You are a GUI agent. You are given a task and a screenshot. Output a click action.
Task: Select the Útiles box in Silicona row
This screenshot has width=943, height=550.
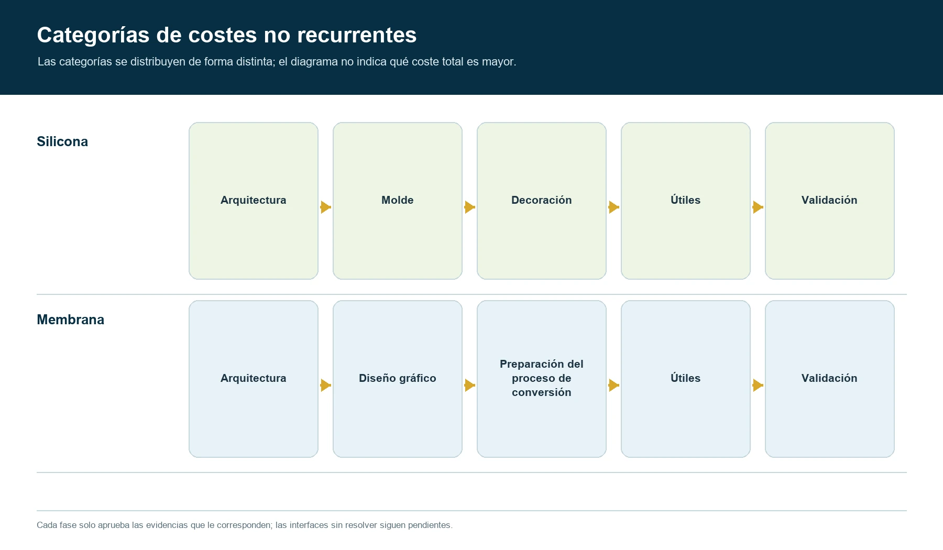(686, 201)
